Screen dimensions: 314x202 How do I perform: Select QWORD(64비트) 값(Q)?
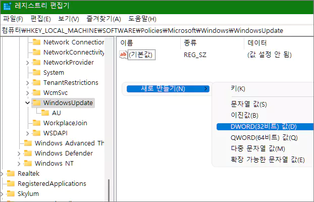click(x=265, y=137)
